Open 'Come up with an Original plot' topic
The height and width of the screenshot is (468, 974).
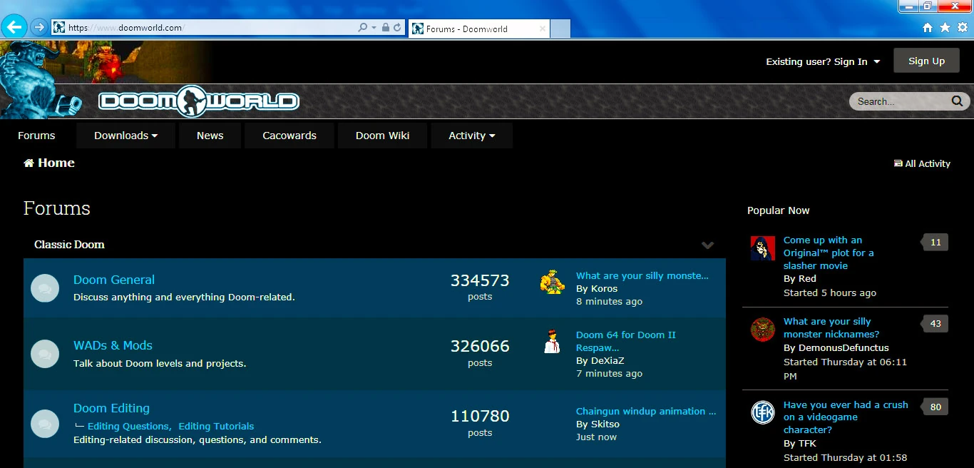829,253
